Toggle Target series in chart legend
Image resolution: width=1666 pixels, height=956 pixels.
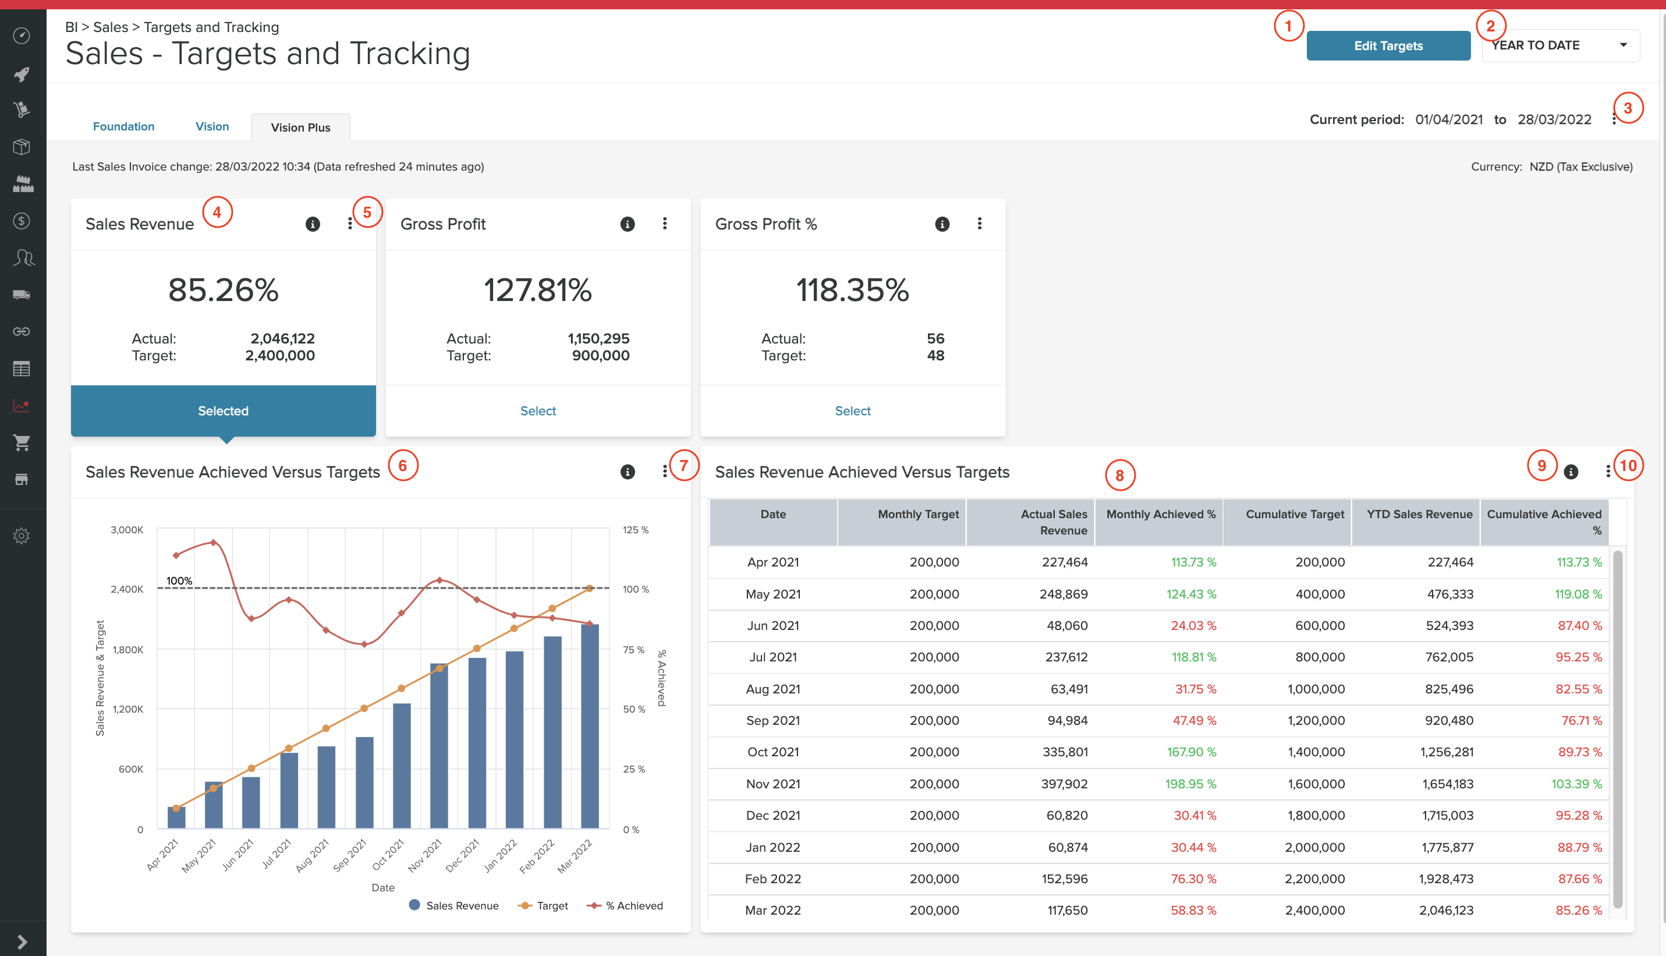click(x=543, y=905)
